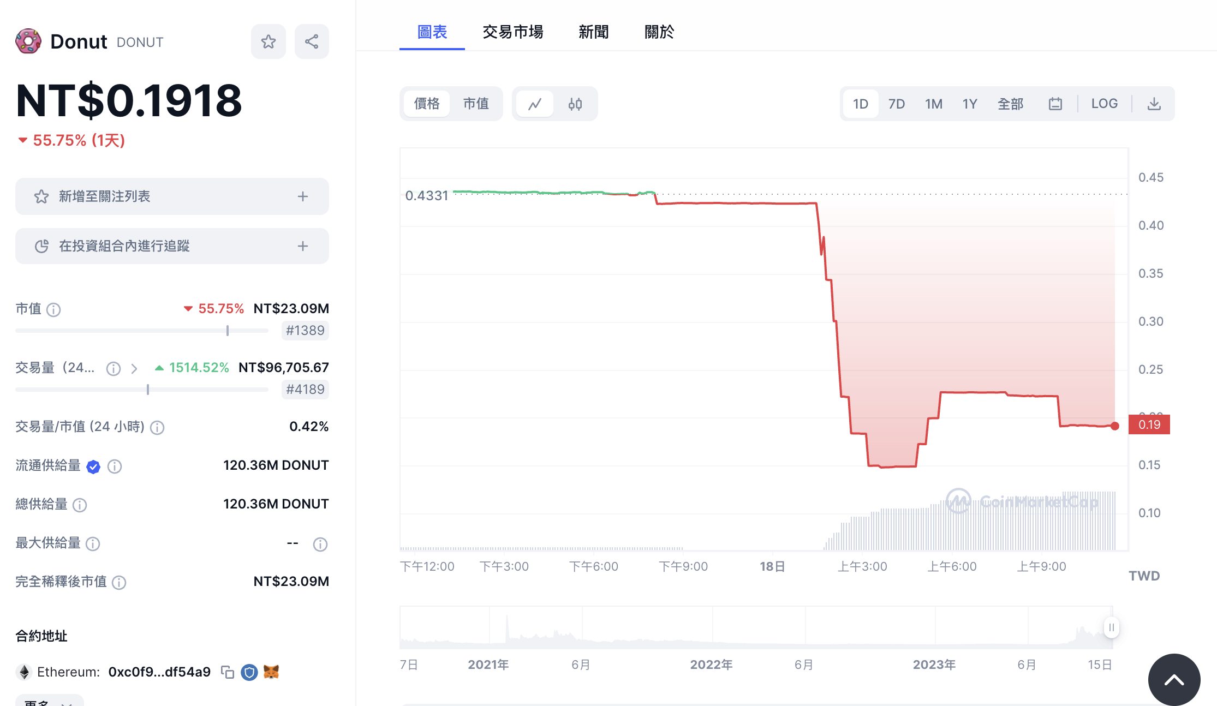Select the 市值 chart toggle
The height and width of the screenshot is (706, 1217).
(476, 104)
